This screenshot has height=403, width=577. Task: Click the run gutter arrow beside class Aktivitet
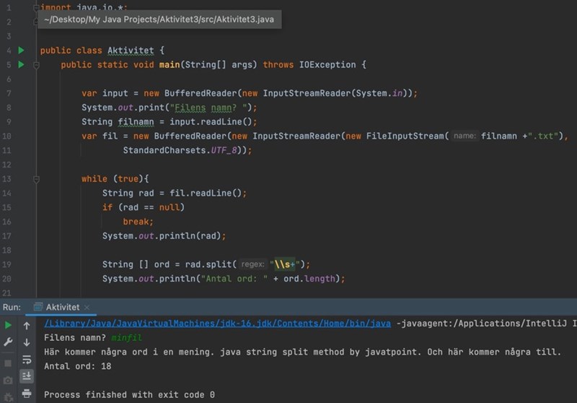click(21, 51)
